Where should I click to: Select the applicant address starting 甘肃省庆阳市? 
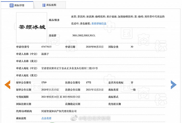69,68
